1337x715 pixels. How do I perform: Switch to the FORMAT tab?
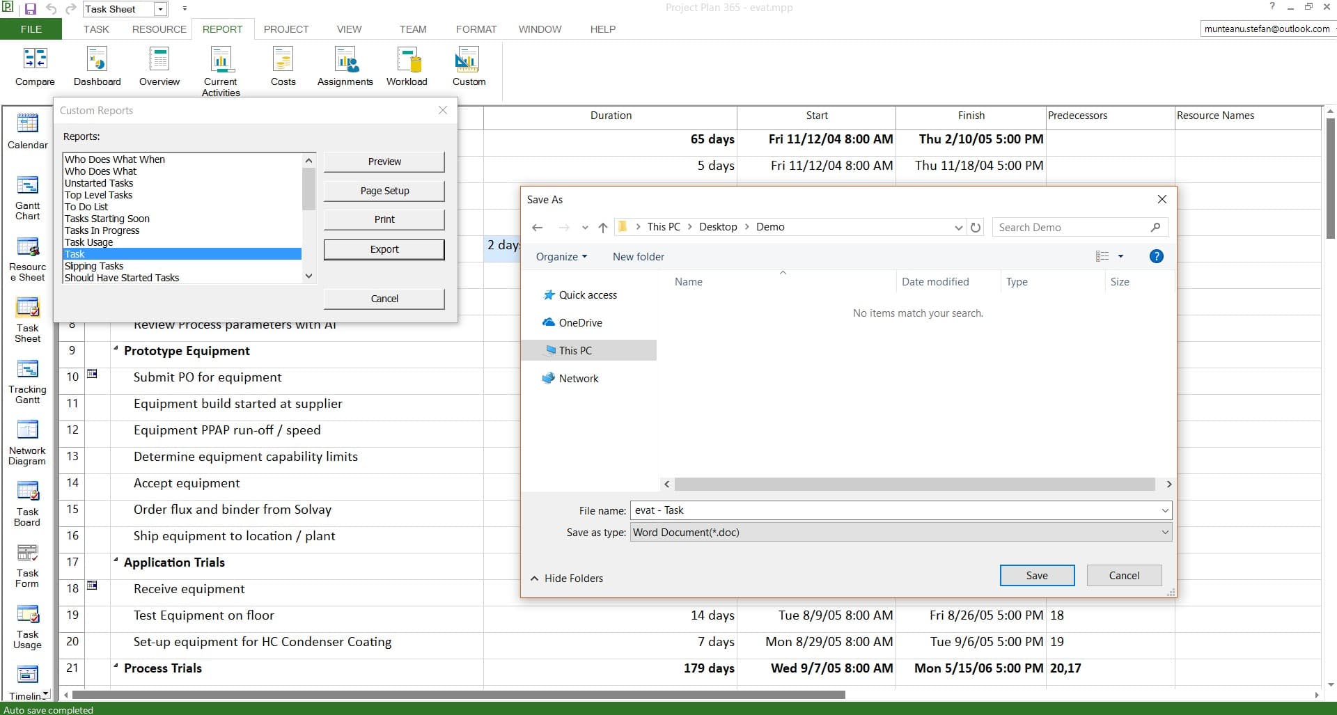click(476, 29)
